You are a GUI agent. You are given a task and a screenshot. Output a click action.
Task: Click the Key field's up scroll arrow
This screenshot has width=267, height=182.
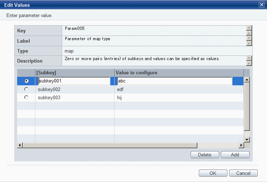249,28
